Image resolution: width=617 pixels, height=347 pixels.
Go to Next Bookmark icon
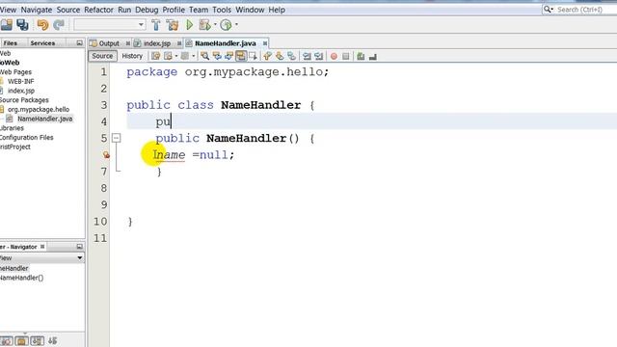(280, 56)
